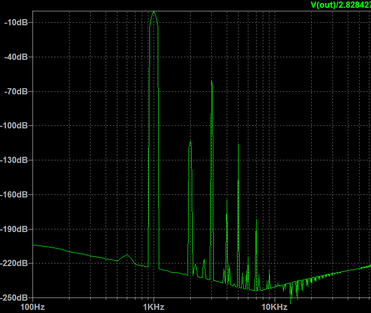The image size is (371, 313).
Task: Click the -40dB axis label
Action: (x=16, y=57)
